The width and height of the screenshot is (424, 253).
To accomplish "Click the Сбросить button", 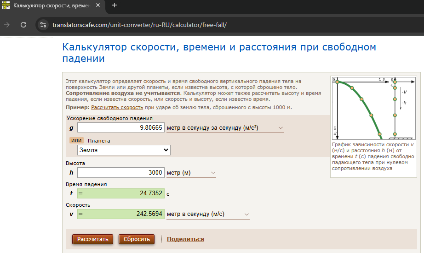I will pyautogui.click(x=137, y=239).
